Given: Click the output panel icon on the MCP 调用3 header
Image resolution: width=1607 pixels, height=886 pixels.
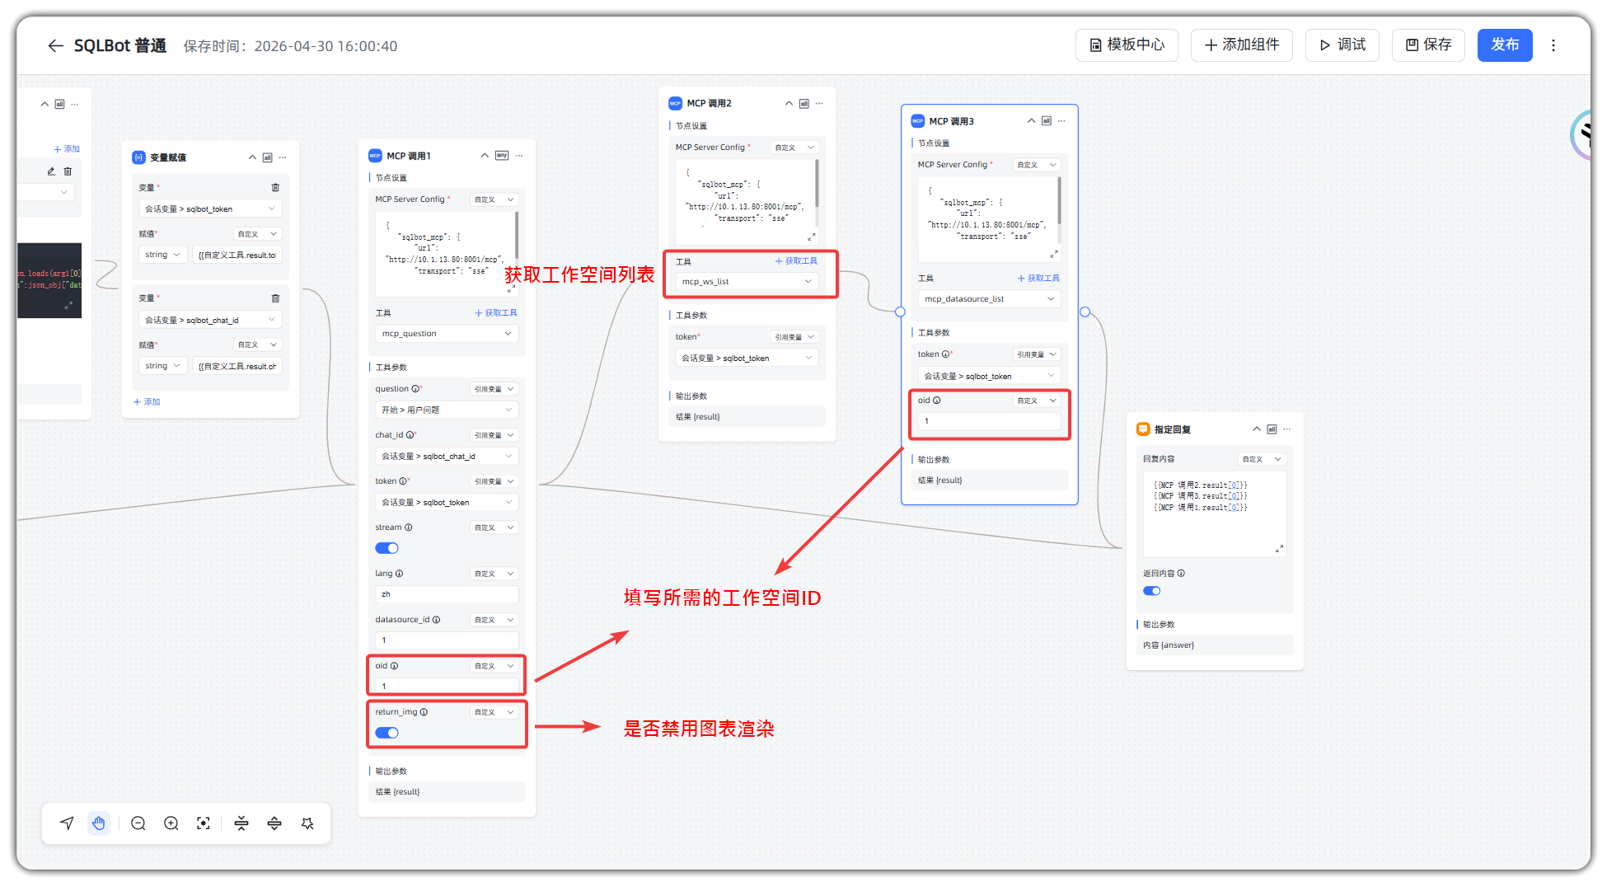Looking at the screenshot, I should (1047, 121).
